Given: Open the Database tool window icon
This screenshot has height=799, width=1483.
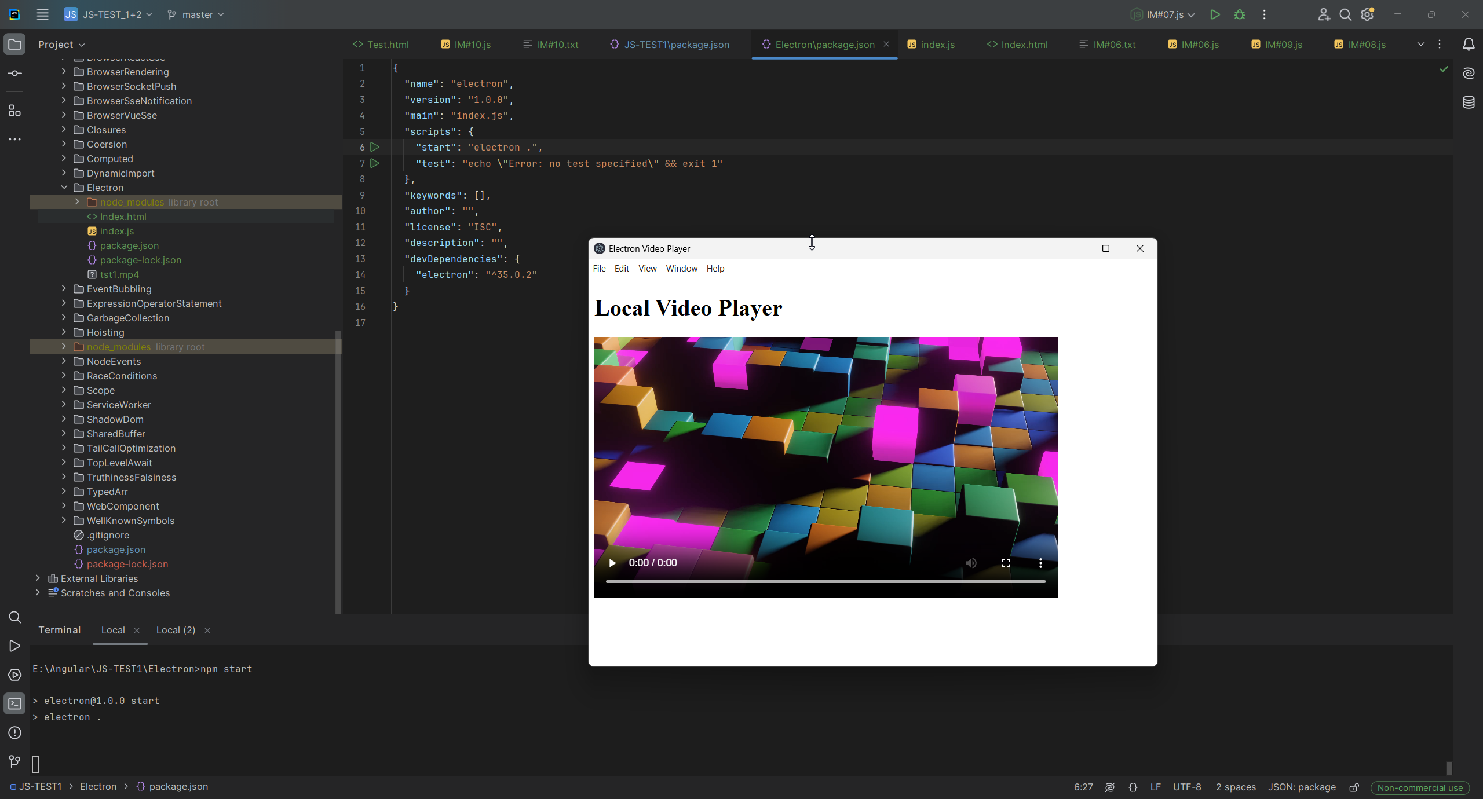Looking at the screenshot, I should pyautogui.click(x=1468, y=102).
